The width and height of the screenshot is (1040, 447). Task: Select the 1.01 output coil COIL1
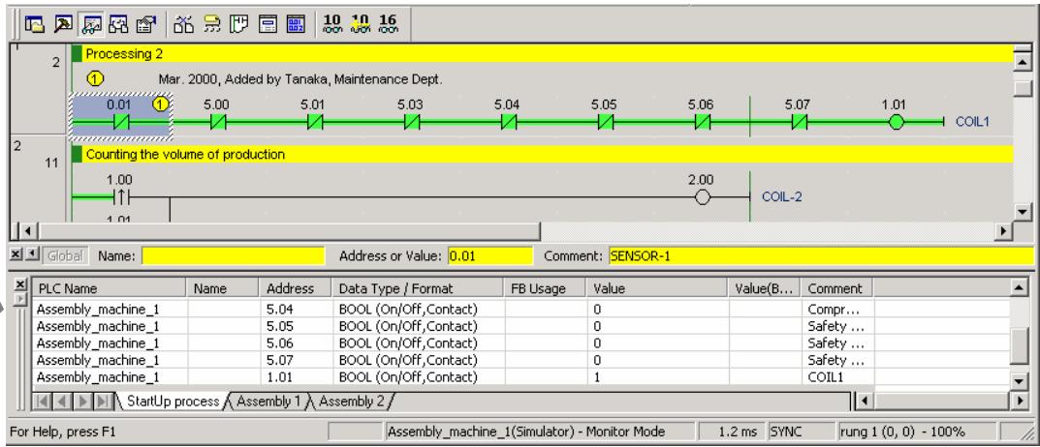[x=897, y=122]
